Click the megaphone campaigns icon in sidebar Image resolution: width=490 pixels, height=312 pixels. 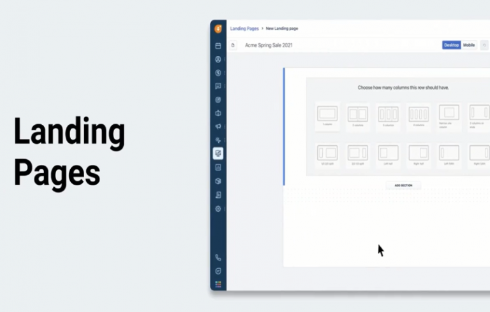(218, 126)
